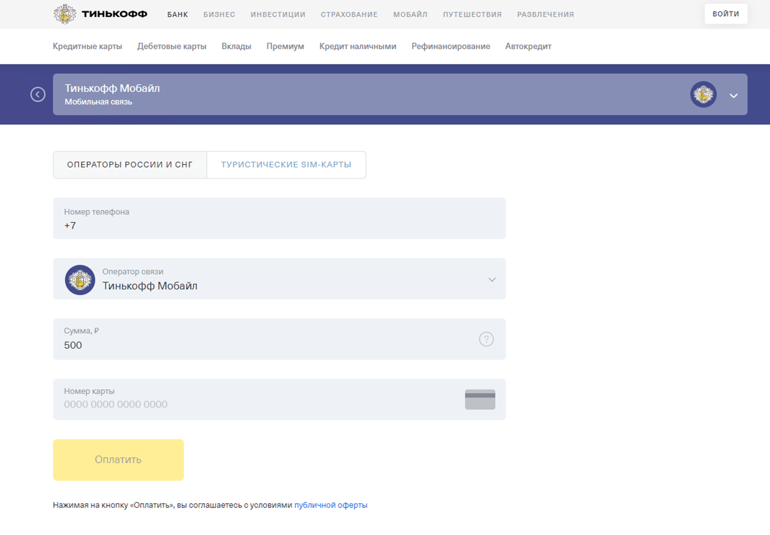Go back using the circled left arrow
The width and height of the screenshot is (770, 535).
[x=38, y=94]
